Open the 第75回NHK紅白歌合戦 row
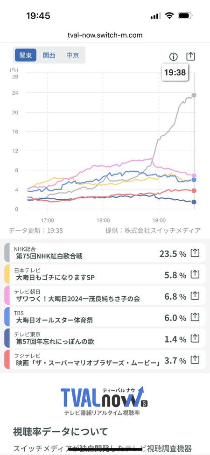 [x=105, y=253]
